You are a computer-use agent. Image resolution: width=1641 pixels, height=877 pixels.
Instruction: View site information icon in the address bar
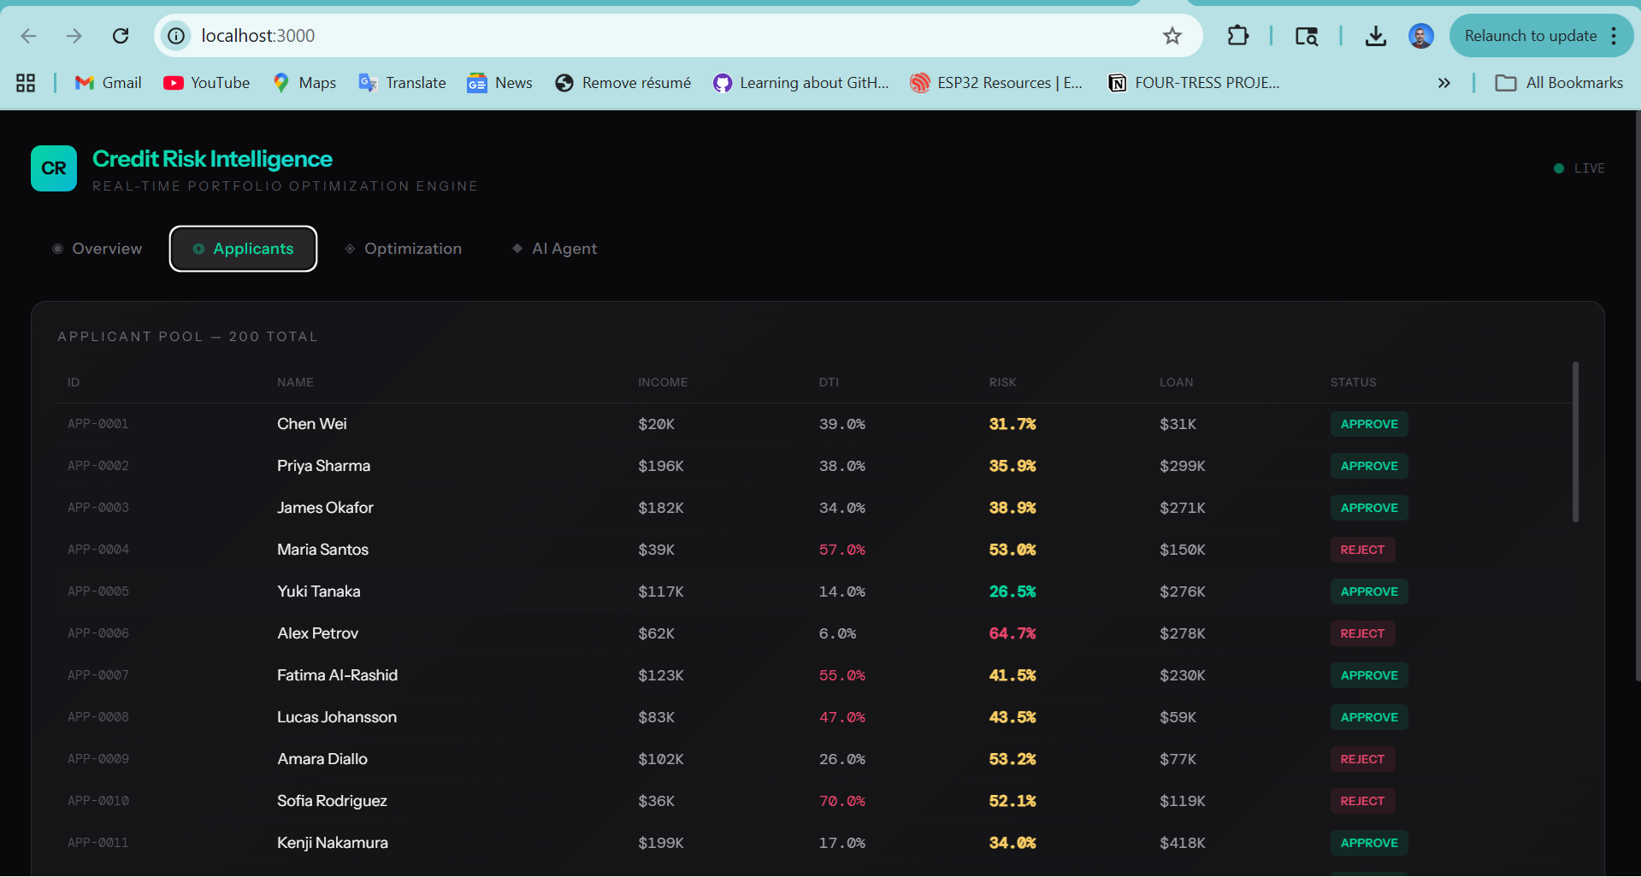[x=176, y=36]
